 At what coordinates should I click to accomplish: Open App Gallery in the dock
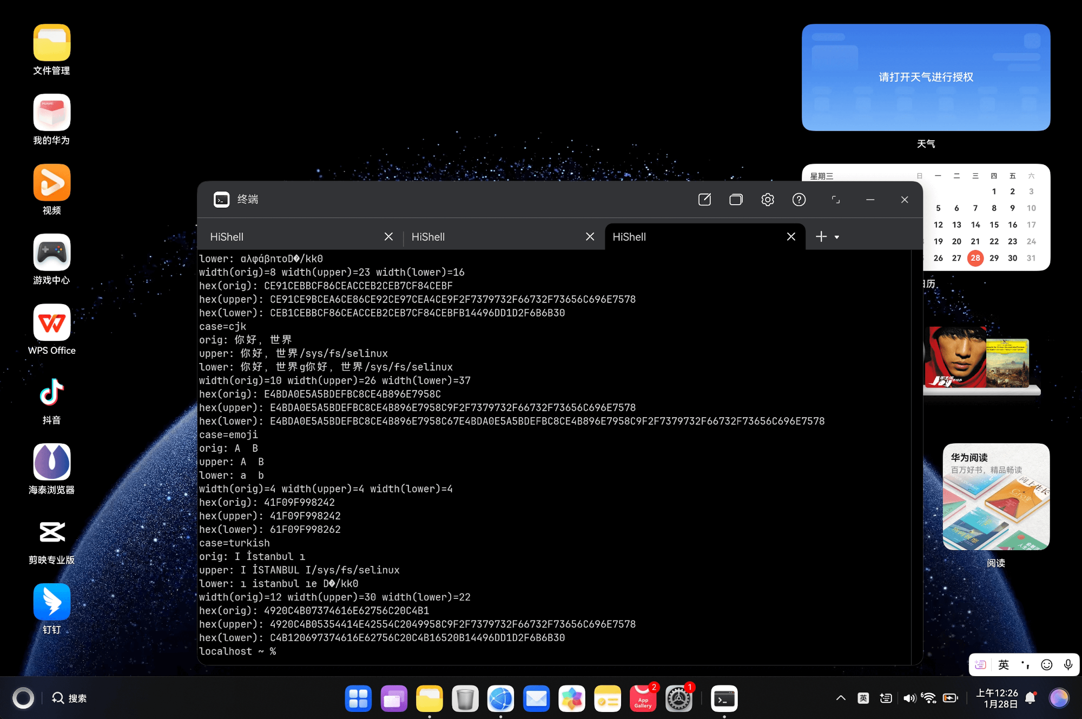pyautogui.click(x=643, y=698)
